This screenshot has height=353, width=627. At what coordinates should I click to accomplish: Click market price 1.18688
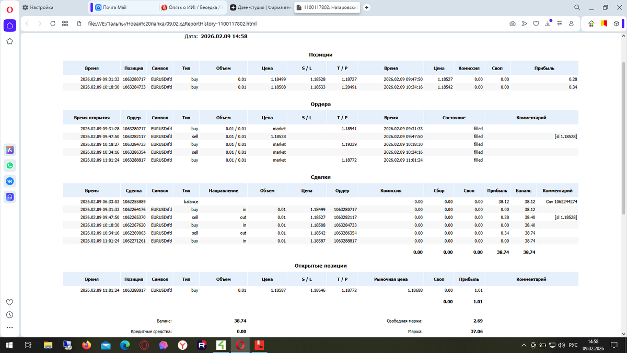(415, 290)
